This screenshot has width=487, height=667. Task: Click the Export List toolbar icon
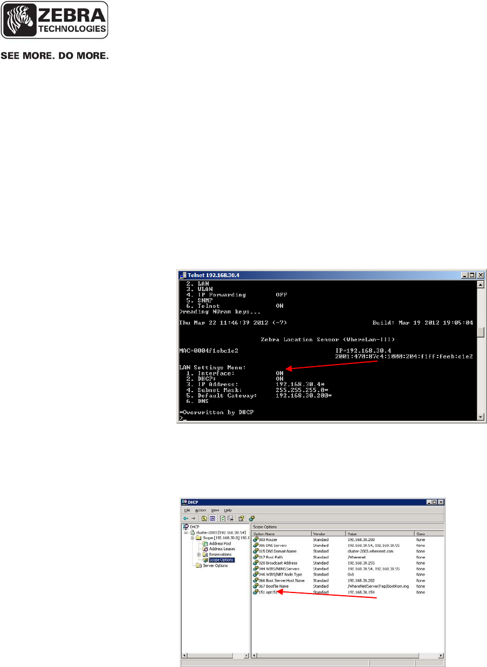231,518
